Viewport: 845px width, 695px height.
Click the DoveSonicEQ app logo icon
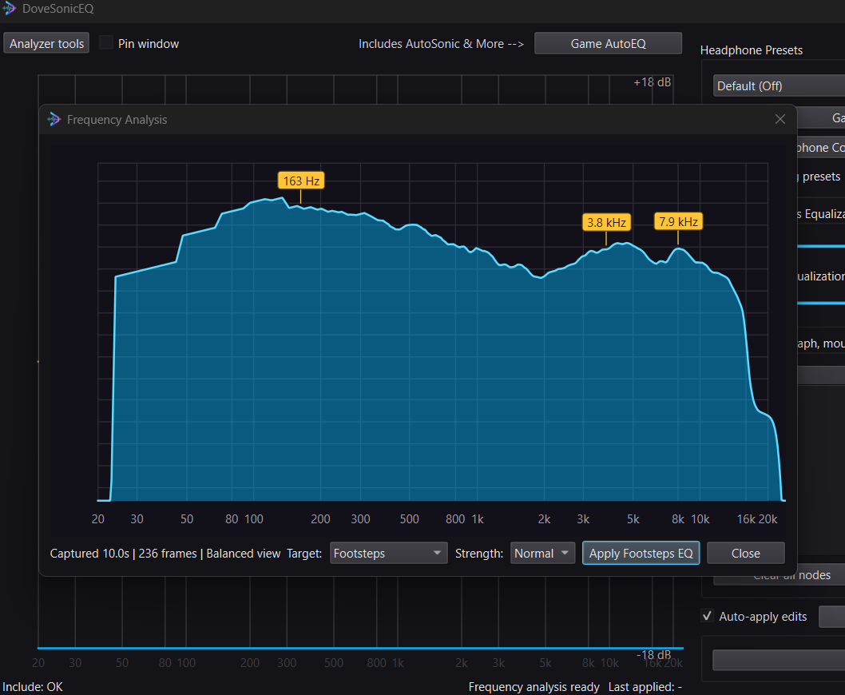pos(9,8)
